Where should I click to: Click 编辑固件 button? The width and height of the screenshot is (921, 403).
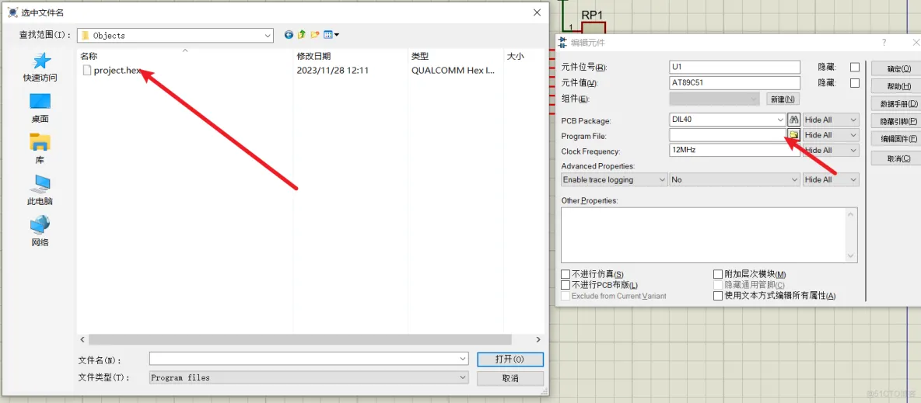[898, 139]
